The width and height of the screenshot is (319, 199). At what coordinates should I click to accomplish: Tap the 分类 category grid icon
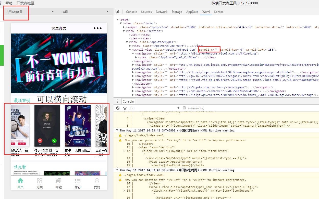click(40, 181)
